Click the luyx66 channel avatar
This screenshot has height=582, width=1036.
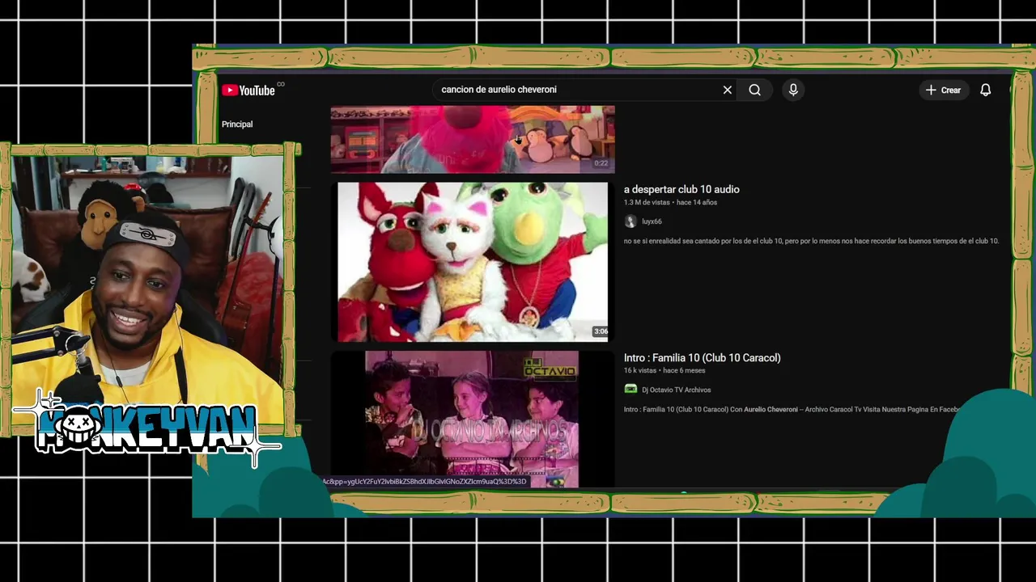(631, 221)
